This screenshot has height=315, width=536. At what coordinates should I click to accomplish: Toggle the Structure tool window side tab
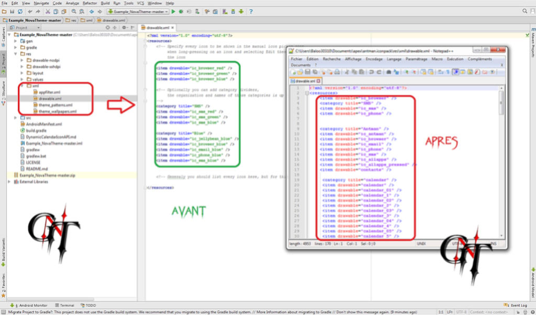(4, 93)
